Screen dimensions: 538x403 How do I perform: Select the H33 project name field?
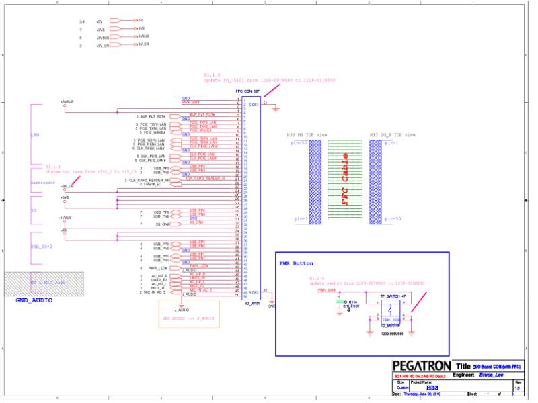[432, 388]
